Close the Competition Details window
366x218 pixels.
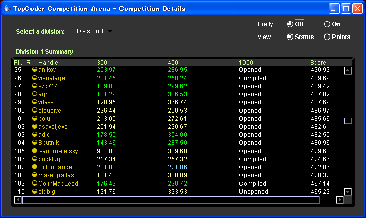(x=357, y=9)
